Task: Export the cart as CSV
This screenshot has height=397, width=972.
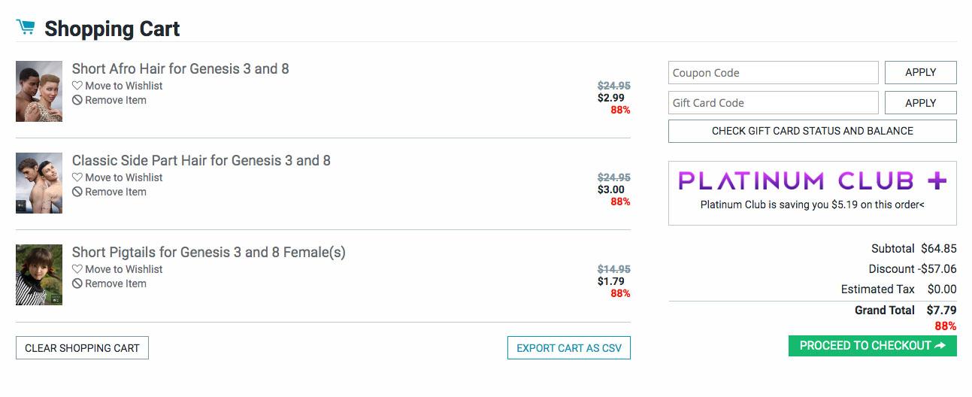Action: pos(568,348)
